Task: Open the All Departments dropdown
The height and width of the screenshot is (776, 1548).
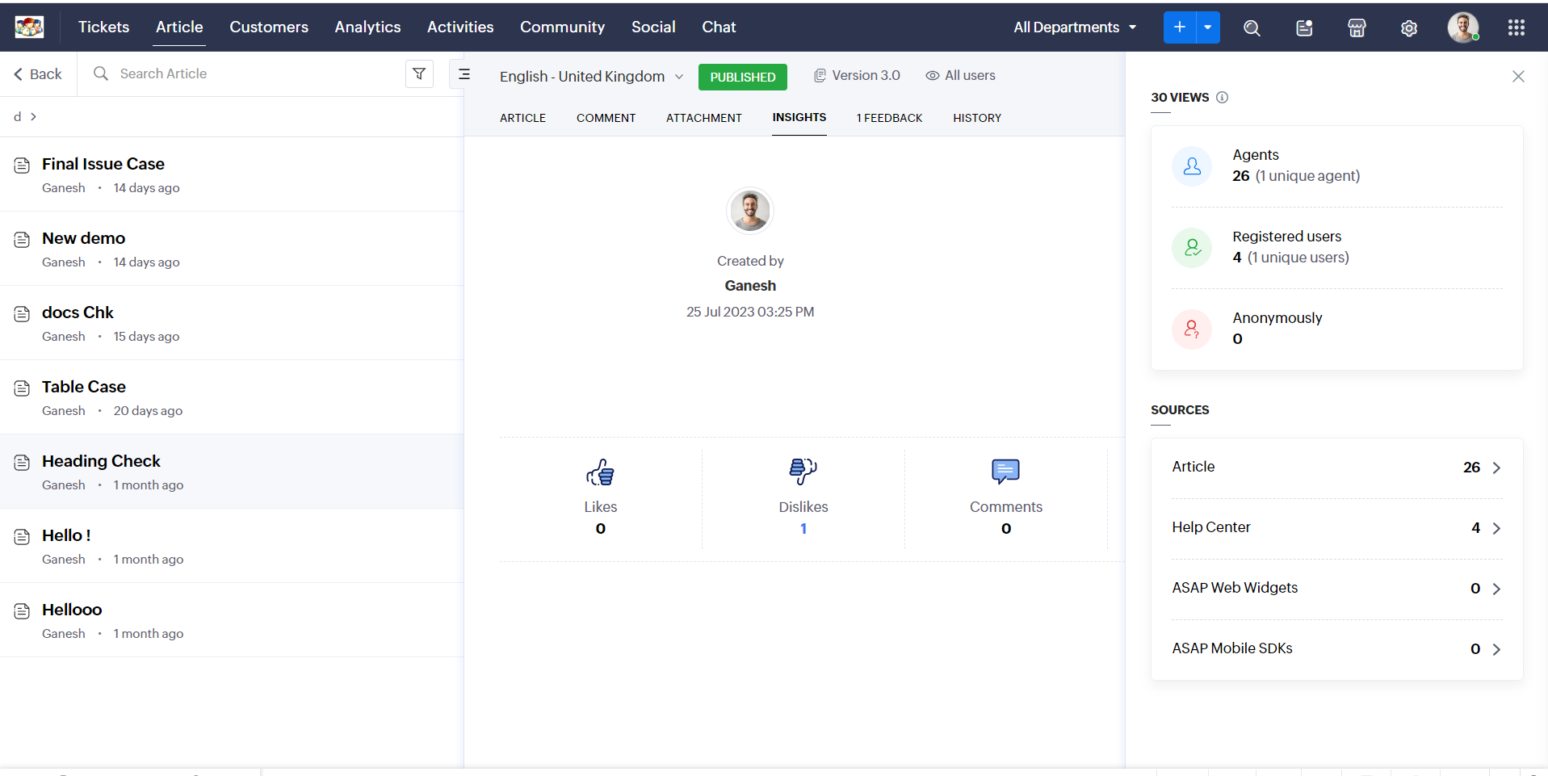Action: click(x=1076, y=27)
